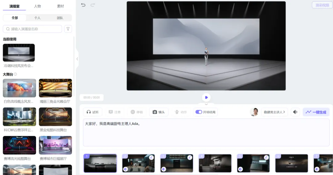Screen dimensions: 333x175
Task: Play the video preview
Action: (206, 97)
